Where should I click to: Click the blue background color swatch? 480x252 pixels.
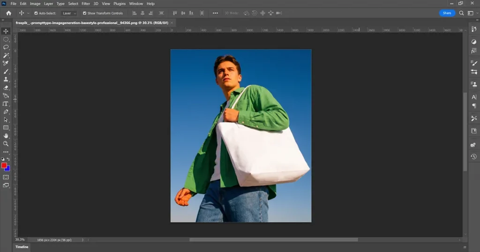pos(8,169)
